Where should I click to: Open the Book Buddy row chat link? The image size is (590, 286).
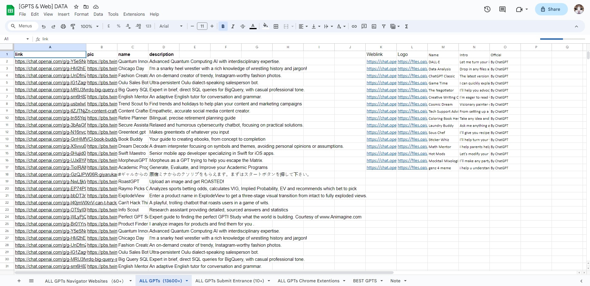click(66, 139)
